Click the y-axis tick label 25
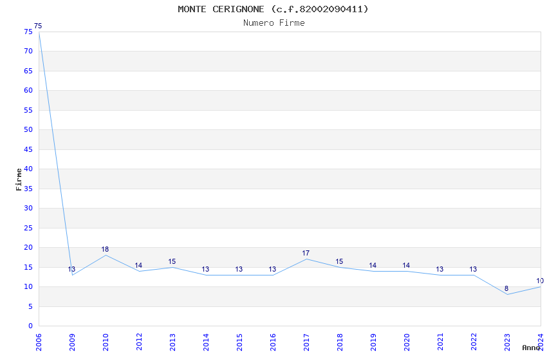Screen dimensions: 547x354 click(28, 228)
